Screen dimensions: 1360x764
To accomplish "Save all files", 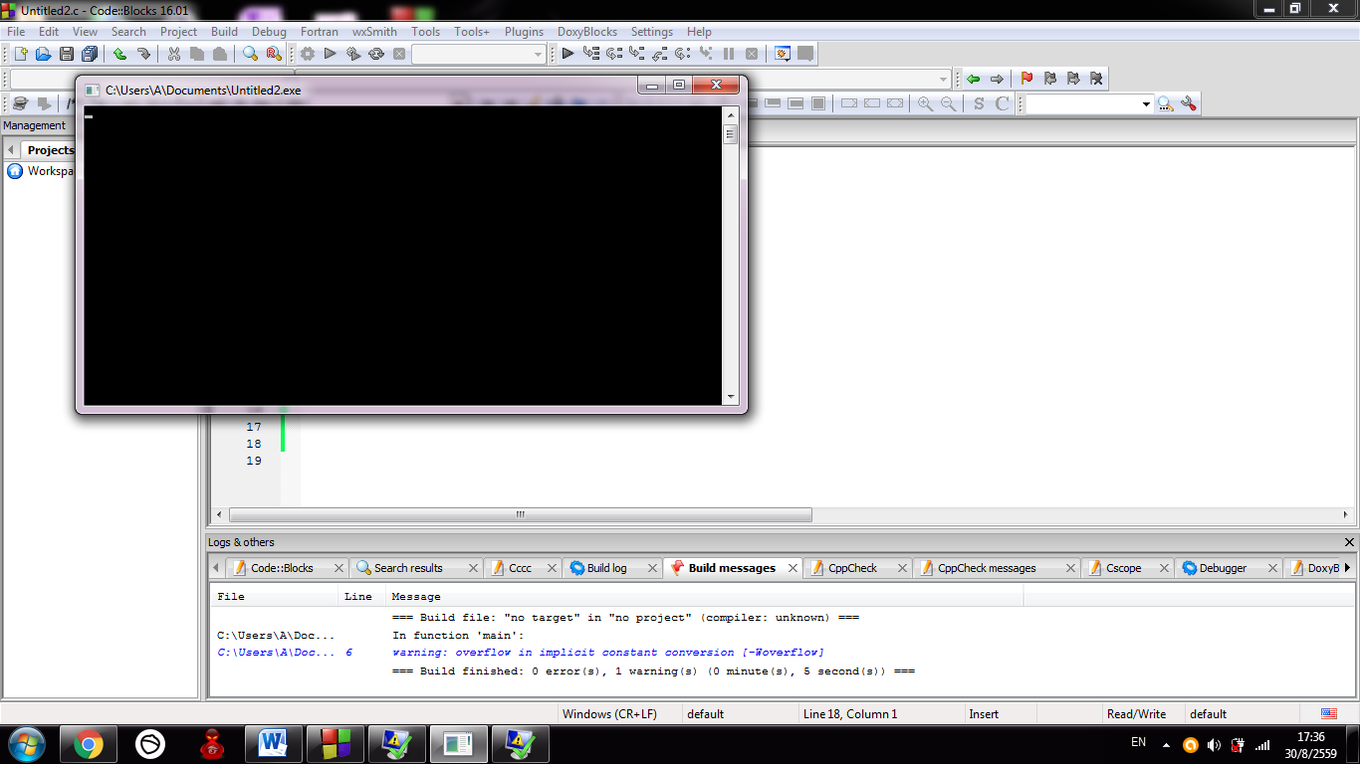I will click(x=90, y=54).
